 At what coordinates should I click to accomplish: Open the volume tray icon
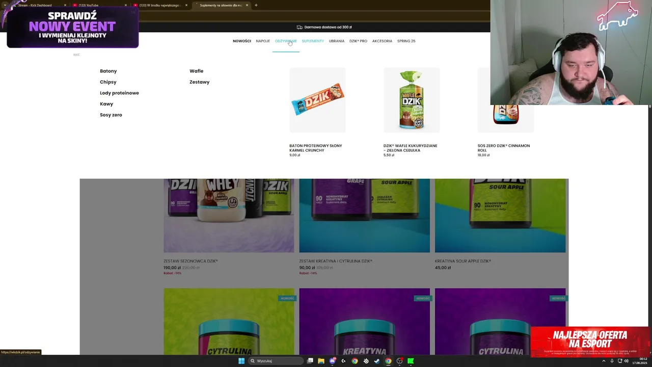click(626, 361)
